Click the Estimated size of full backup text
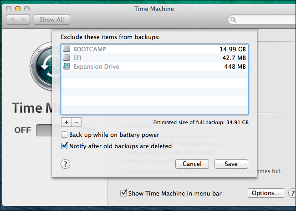The image size is (296, 211). 201,122
